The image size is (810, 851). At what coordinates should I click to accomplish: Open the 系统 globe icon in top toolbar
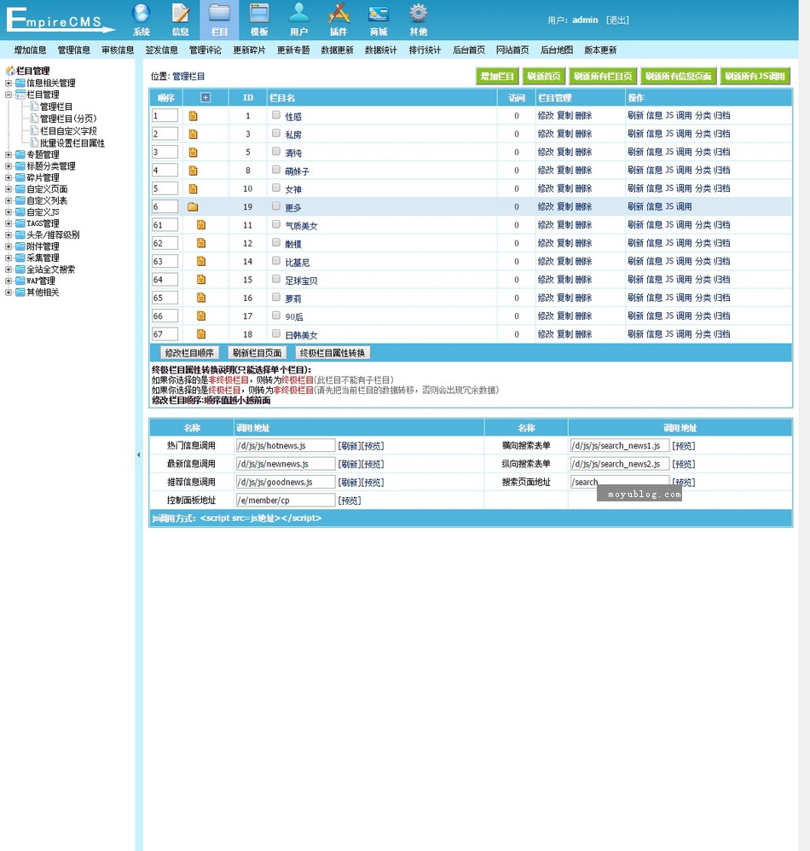tap(141, 13)
